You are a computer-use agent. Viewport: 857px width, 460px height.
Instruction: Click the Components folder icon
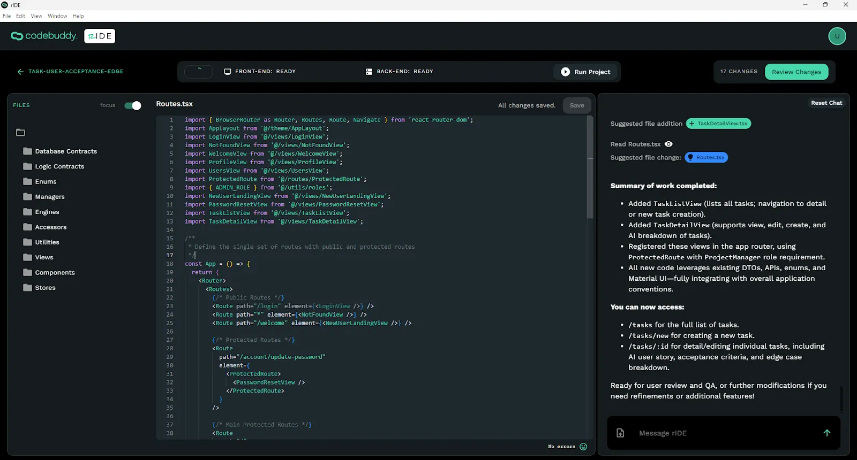[28, 273]
